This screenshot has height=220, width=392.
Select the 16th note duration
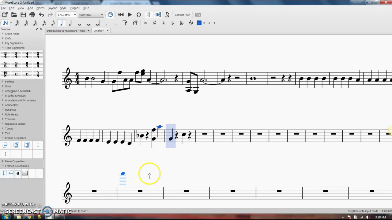tap(44, 23)
